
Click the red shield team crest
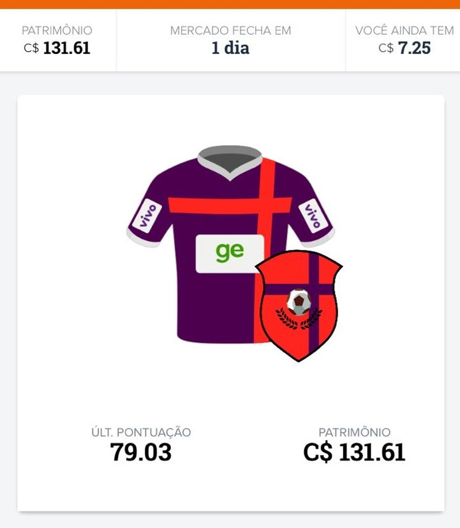coord(299,306)
